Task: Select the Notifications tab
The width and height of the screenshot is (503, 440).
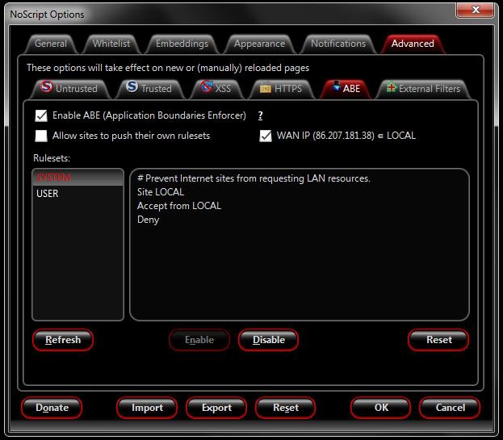Action: click(x=338, y=44)
